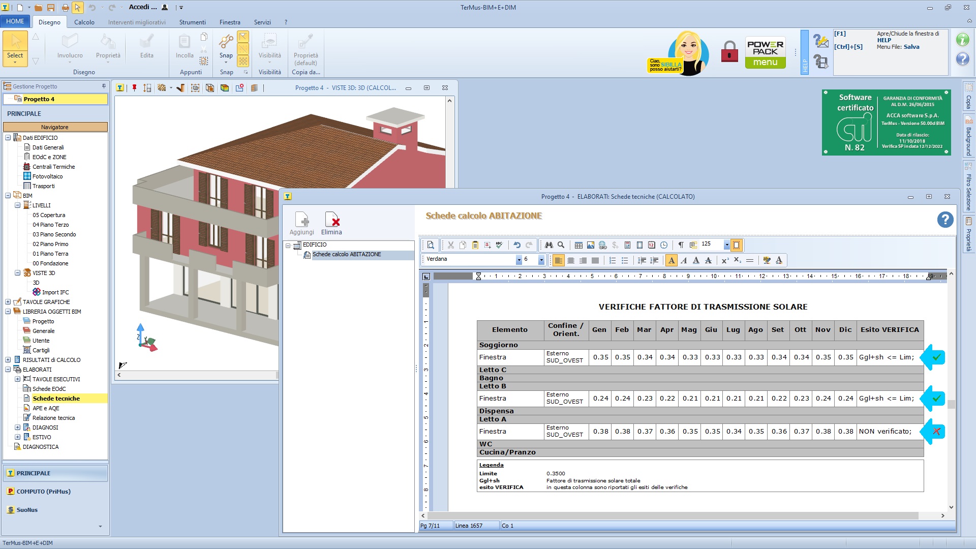Screen dimensions: 976x549
Task: Open the Strumenti menu tab
Action: (192, 22)
